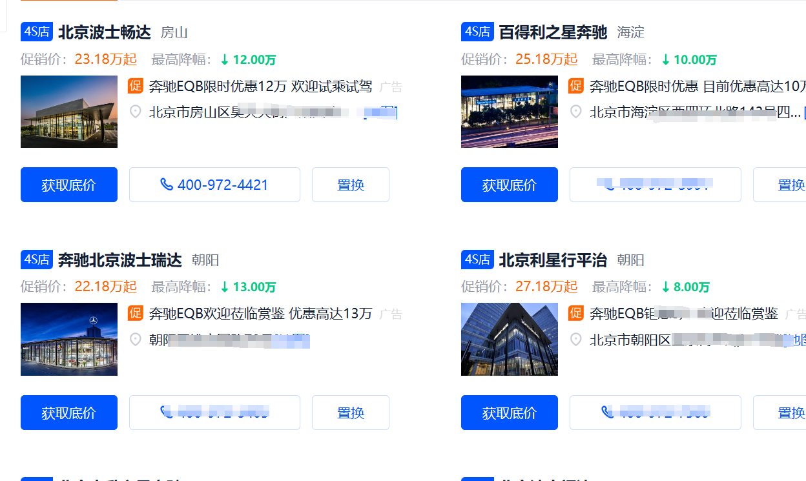Click price 25.18万起
The width and height of the screenshot is (806, 481).
(546, 59)
